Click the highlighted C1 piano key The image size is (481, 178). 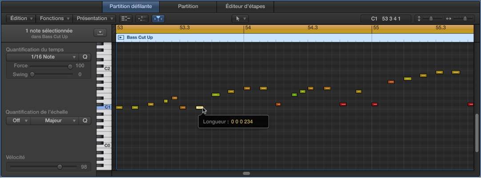pyautogui.click(x=104, y=107)
